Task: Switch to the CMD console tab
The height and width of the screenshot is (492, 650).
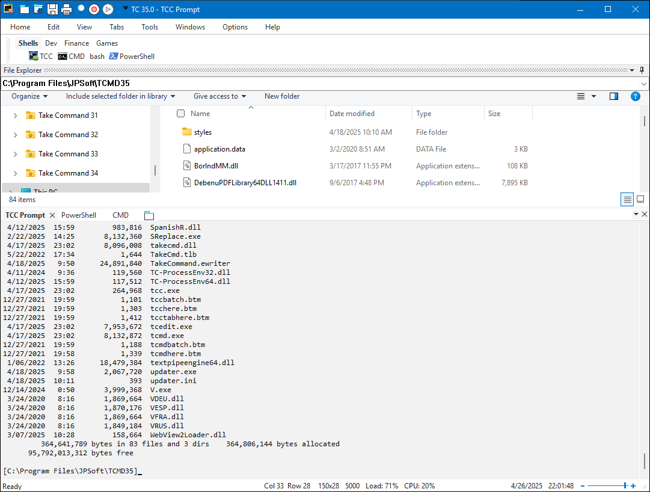Action: tap(121, 215)
